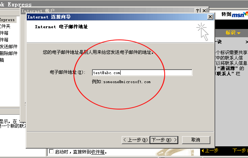Image resolution: width=248 pixels, height=158 pixels.
Task: Go to next tip with yellow 下一步
Action: [x=239, y=150]
